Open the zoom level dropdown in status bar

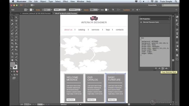(30, 105)
